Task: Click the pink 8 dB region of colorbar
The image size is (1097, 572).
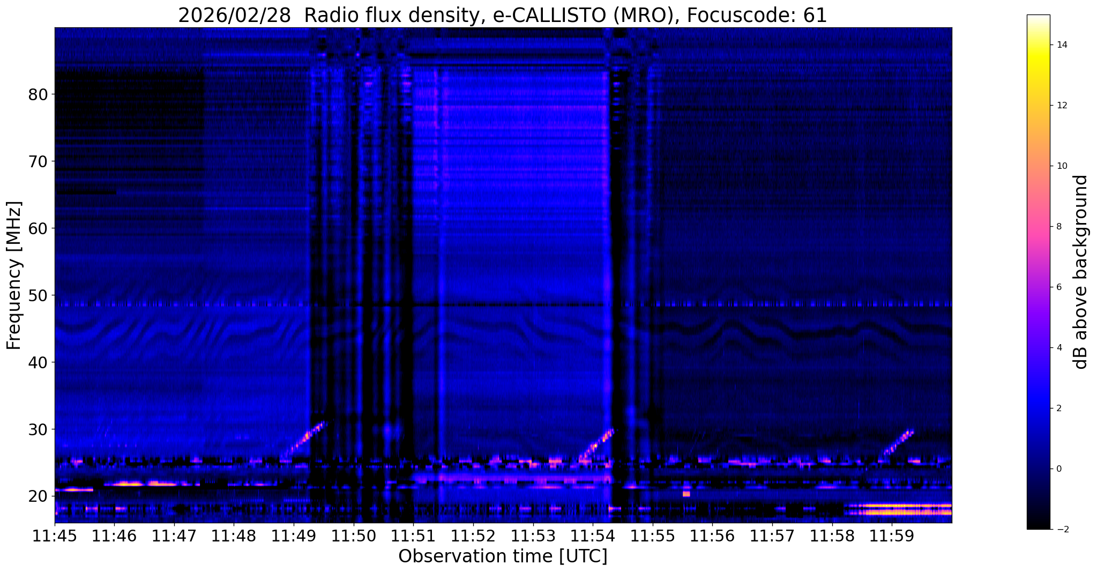Action: pyautogui.click(x=1038, y=226)
